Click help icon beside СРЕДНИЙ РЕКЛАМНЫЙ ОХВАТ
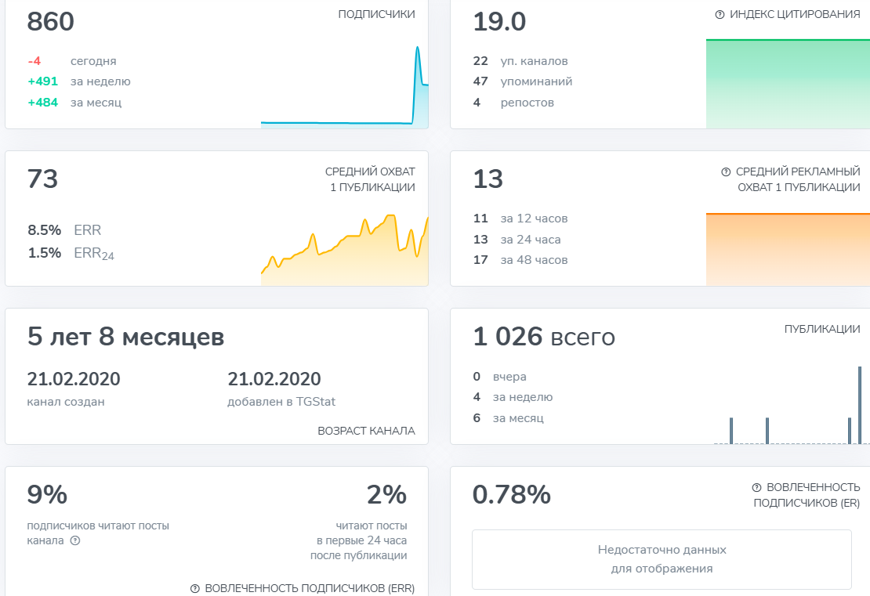 tap(726, 172)
